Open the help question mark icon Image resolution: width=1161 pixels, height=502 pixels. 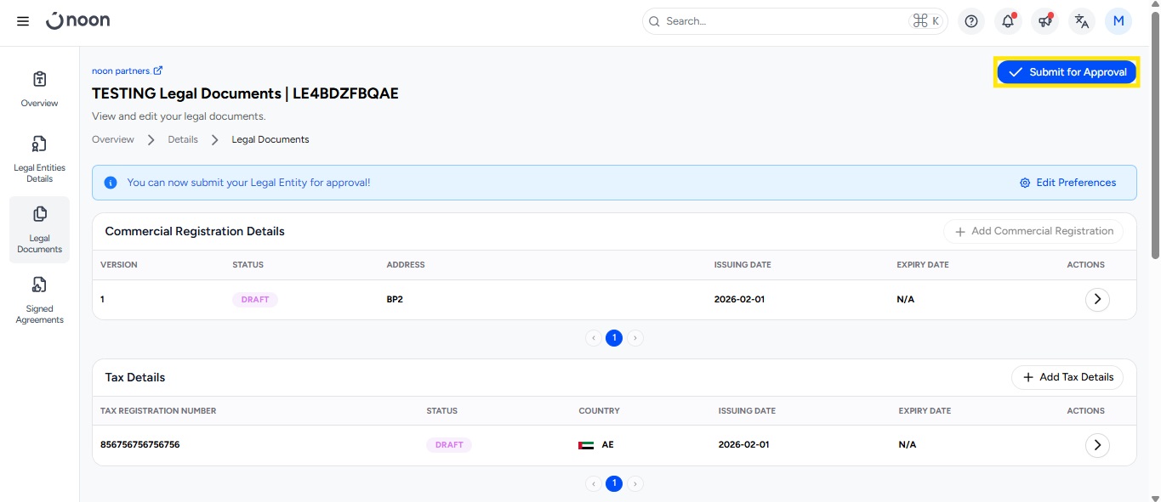tap(971, 21)
